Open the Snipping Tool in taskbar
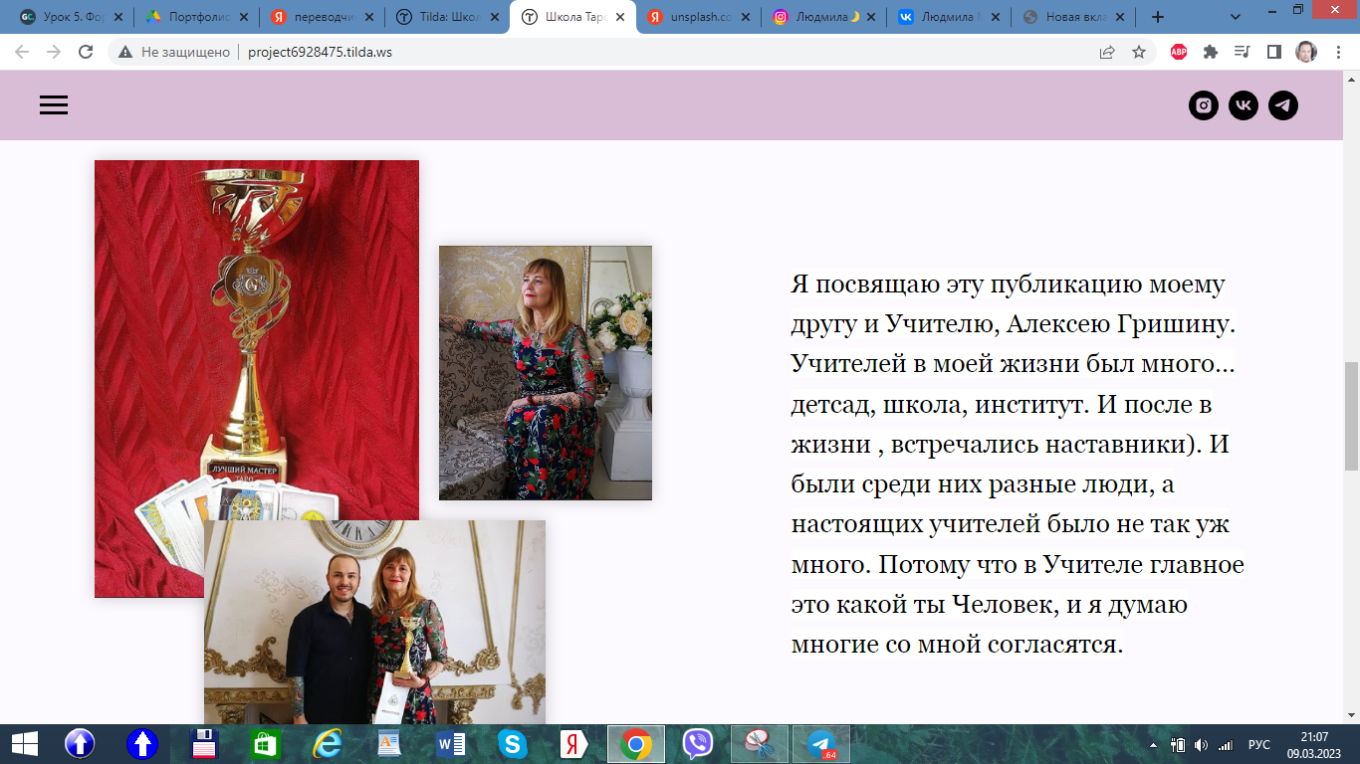 point(760,744)
